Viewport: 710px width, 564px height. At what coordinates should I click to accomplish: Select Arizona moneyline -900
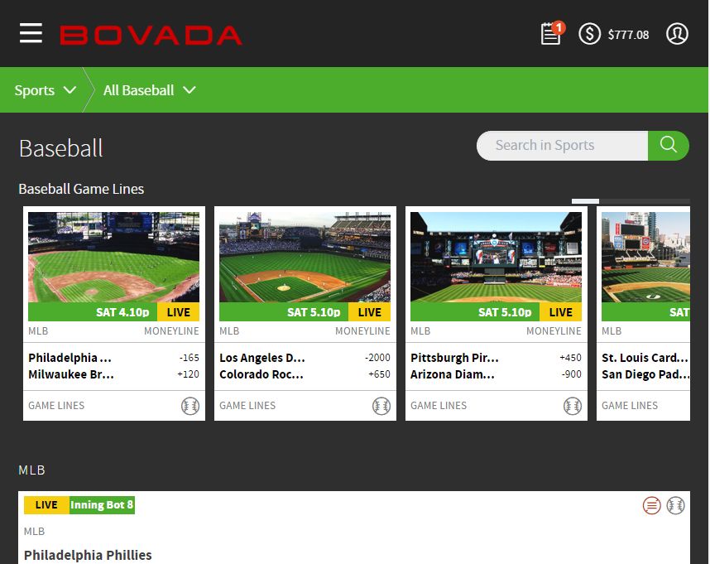click(571, 374)
